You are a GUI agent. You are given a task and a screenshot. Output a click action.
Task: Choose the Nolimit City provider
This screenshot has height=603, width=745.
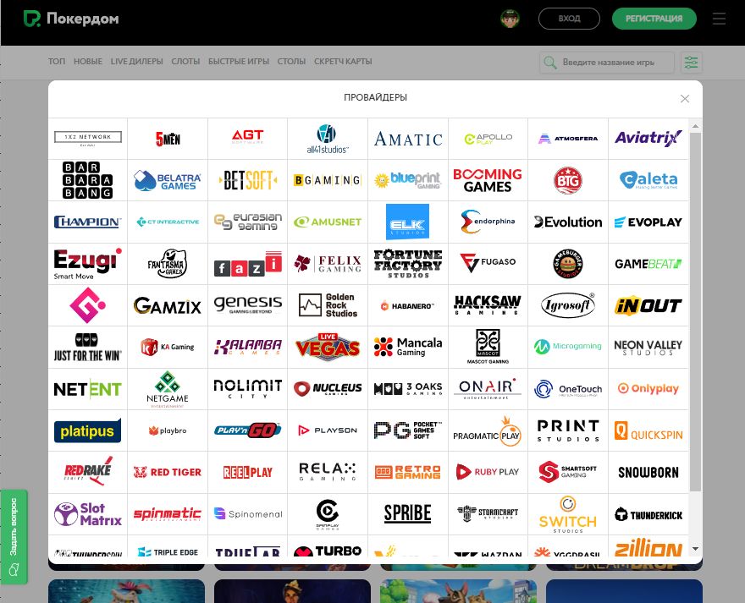(x=247, y=389)
